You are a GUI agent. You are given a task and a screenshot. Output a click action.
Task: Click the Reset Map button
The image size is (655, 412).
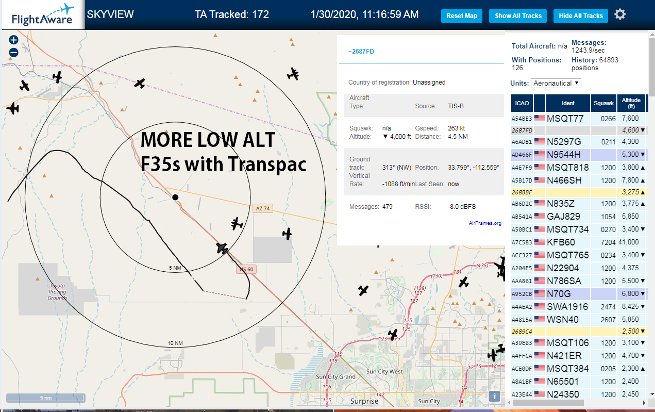point(462,16)
